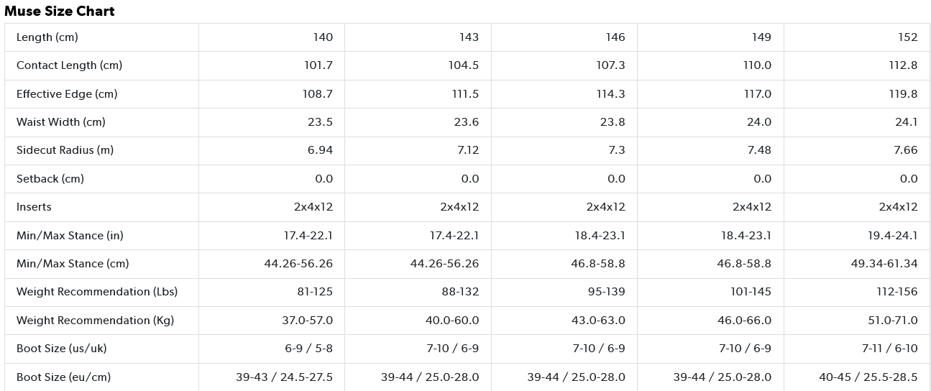The width and height of the screenshot is (931, 391).
Task: Click the Min/Max Stance (cm) label
Action: (x=73, y=264)
